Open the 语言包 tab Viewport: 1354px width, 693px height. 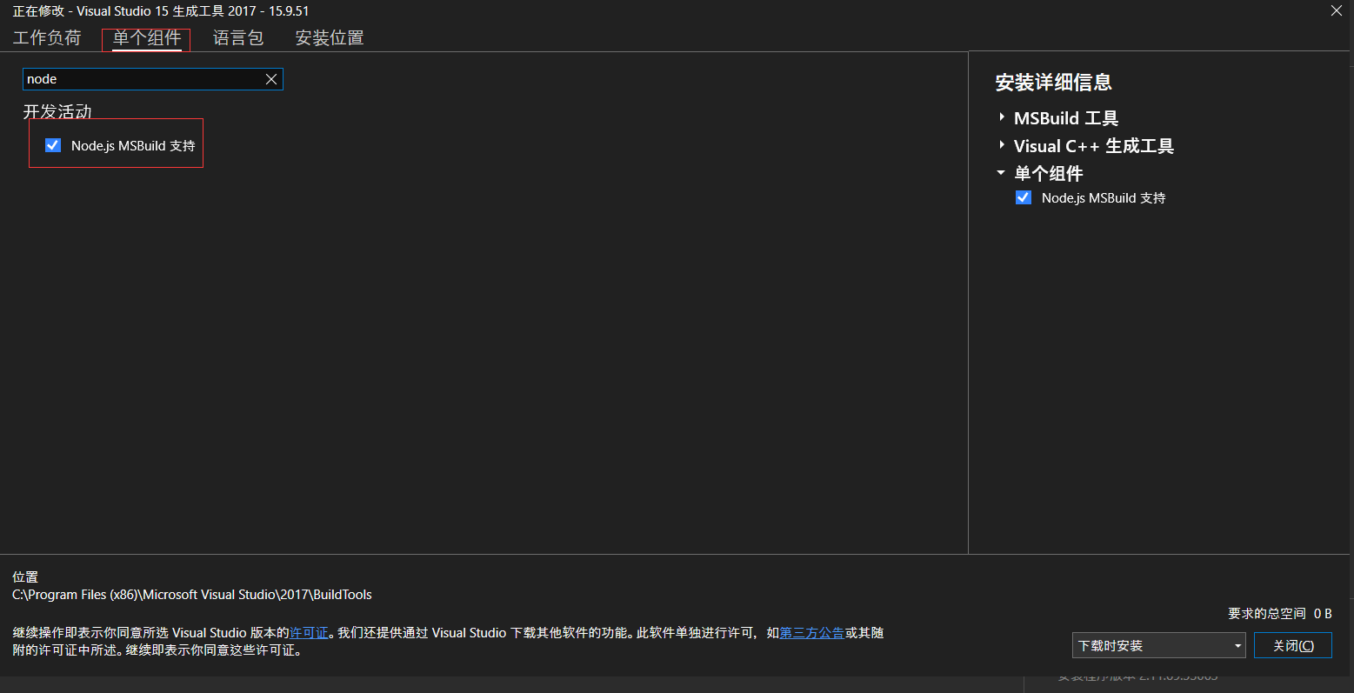[238, 38]
